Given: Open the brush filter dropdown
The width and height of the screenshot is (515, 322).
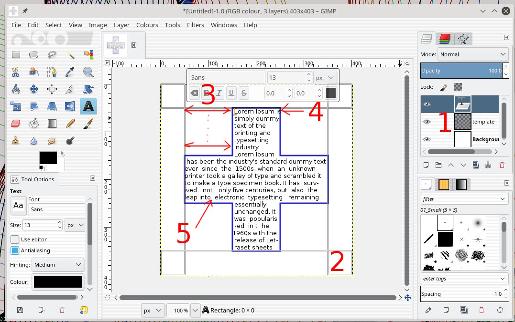Looking at the screenshot, I should tap(464, 199).
